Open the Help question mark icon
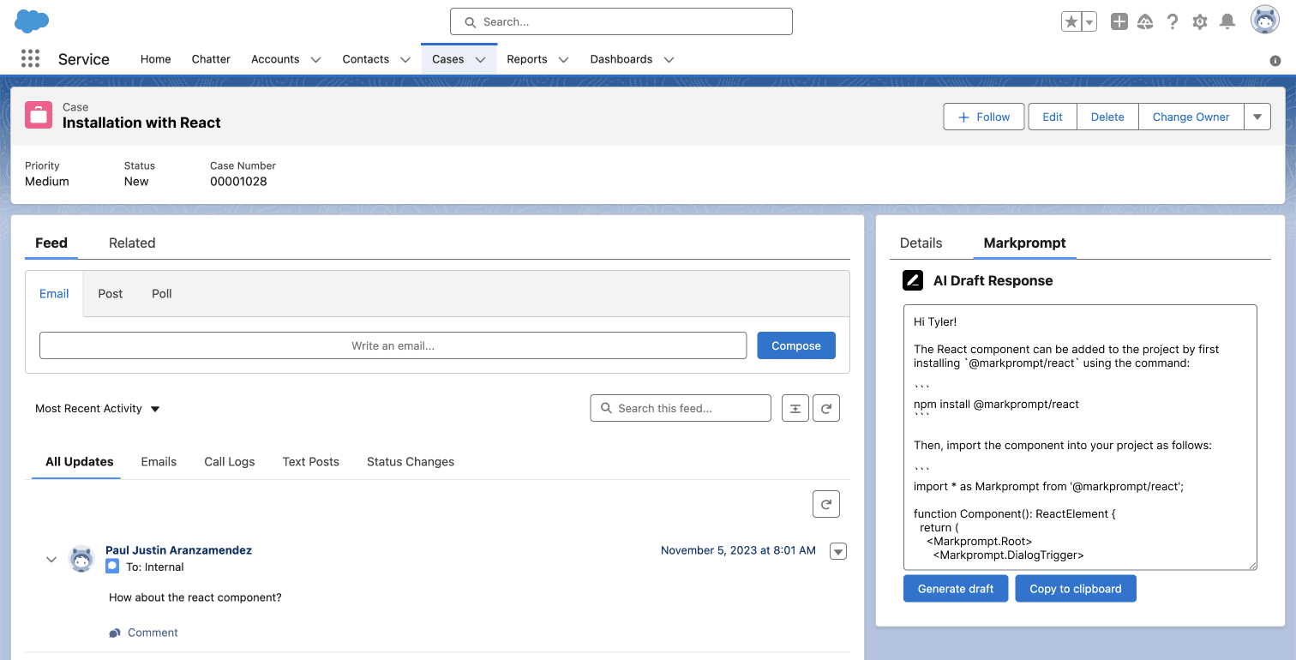Viewport: 1296px width, 660px height. point(1173,22)
